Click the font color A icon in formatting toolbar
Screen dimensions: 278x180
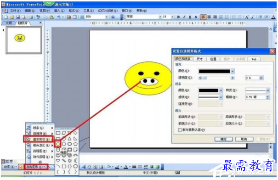(273, 17)
